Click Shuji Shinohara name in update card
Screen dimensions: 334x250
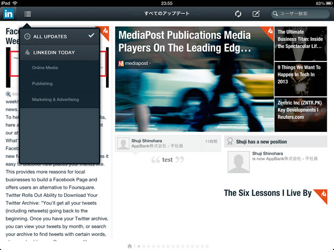click(x=147, y=141)
